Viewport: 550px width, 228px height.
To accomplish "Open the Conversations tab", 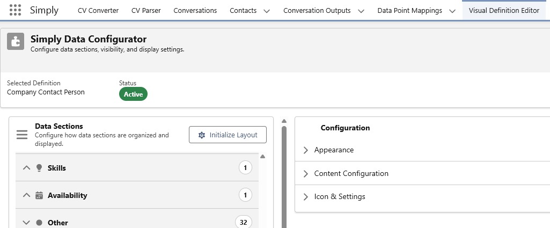I will (195, 11).
